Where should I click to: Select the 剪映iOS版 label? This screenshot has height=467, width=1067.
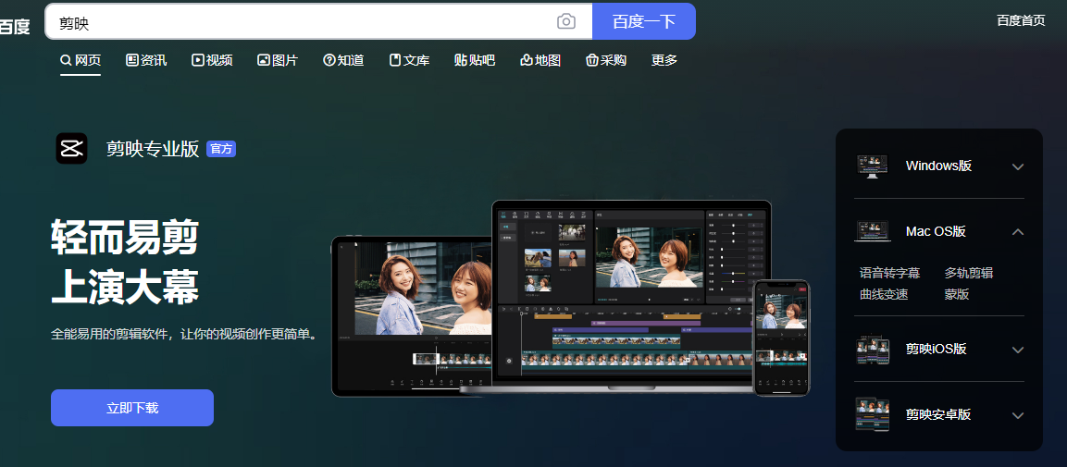tap(937, 350)
